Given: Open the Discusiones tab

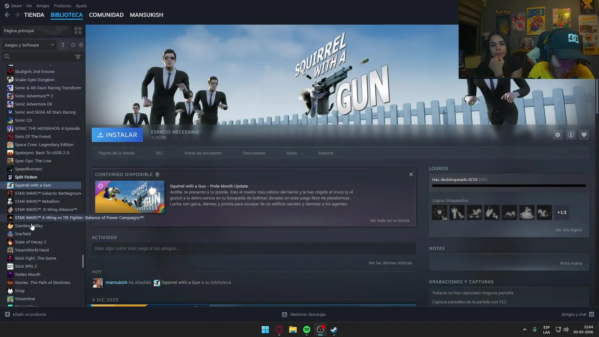Looking at the screenshot, I should click(x=254, y=153).
